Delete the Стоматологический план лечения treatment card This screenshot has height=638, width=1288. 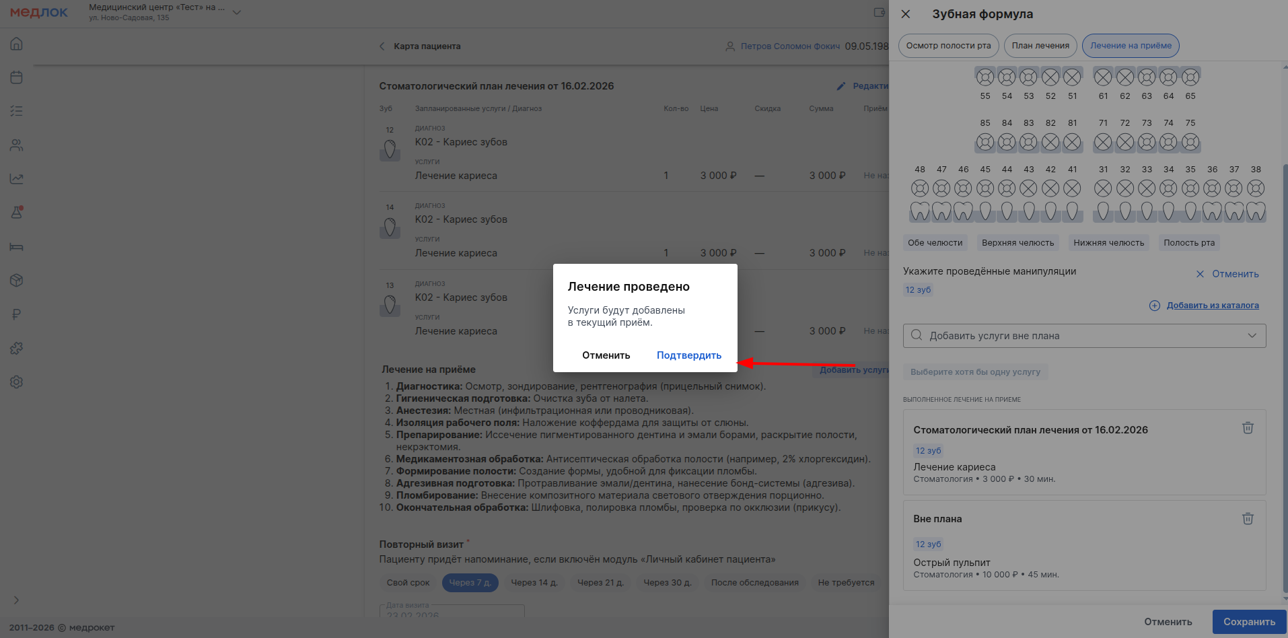1247,428
